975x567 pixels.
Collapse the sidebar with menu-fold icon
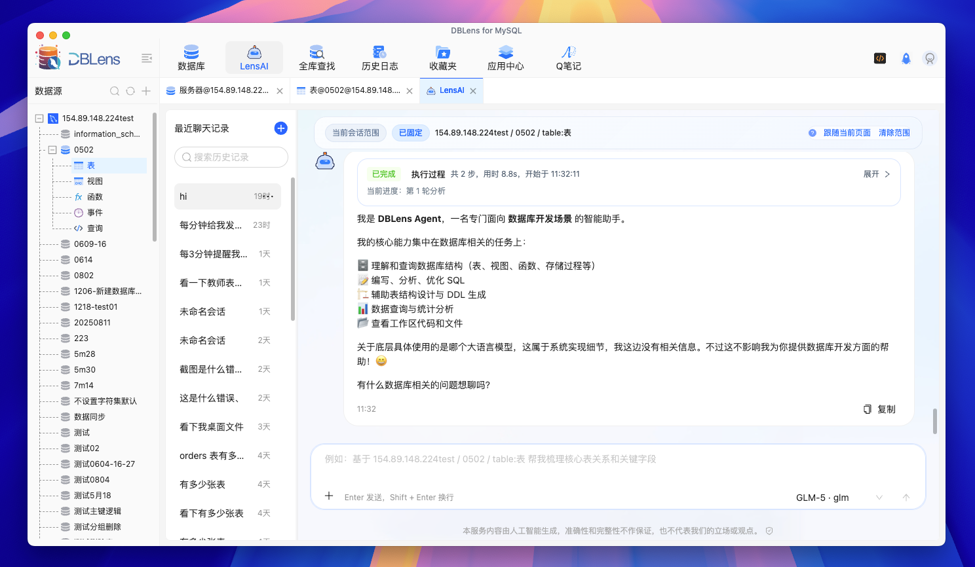pyautogui.click(x=147, y=58)
